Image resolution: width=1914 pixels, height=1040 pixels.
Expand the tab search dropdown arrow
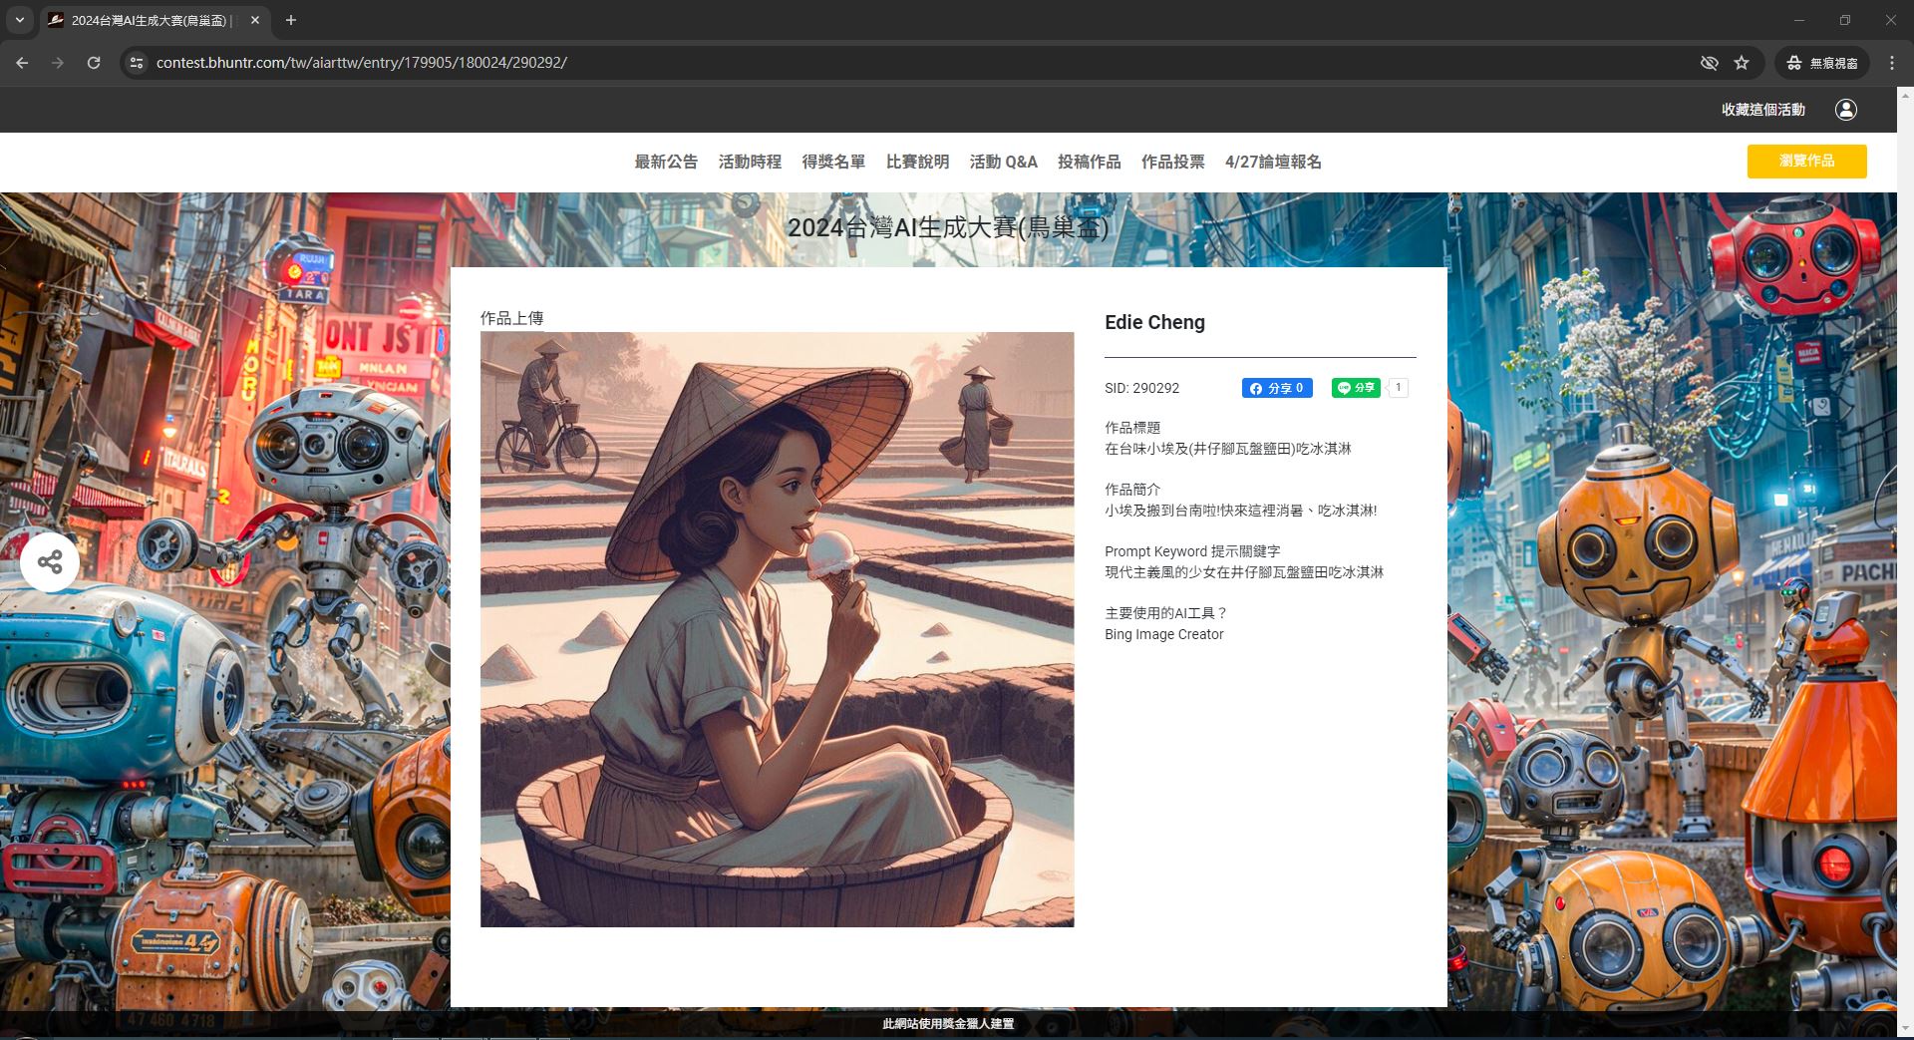pos(19,20)
